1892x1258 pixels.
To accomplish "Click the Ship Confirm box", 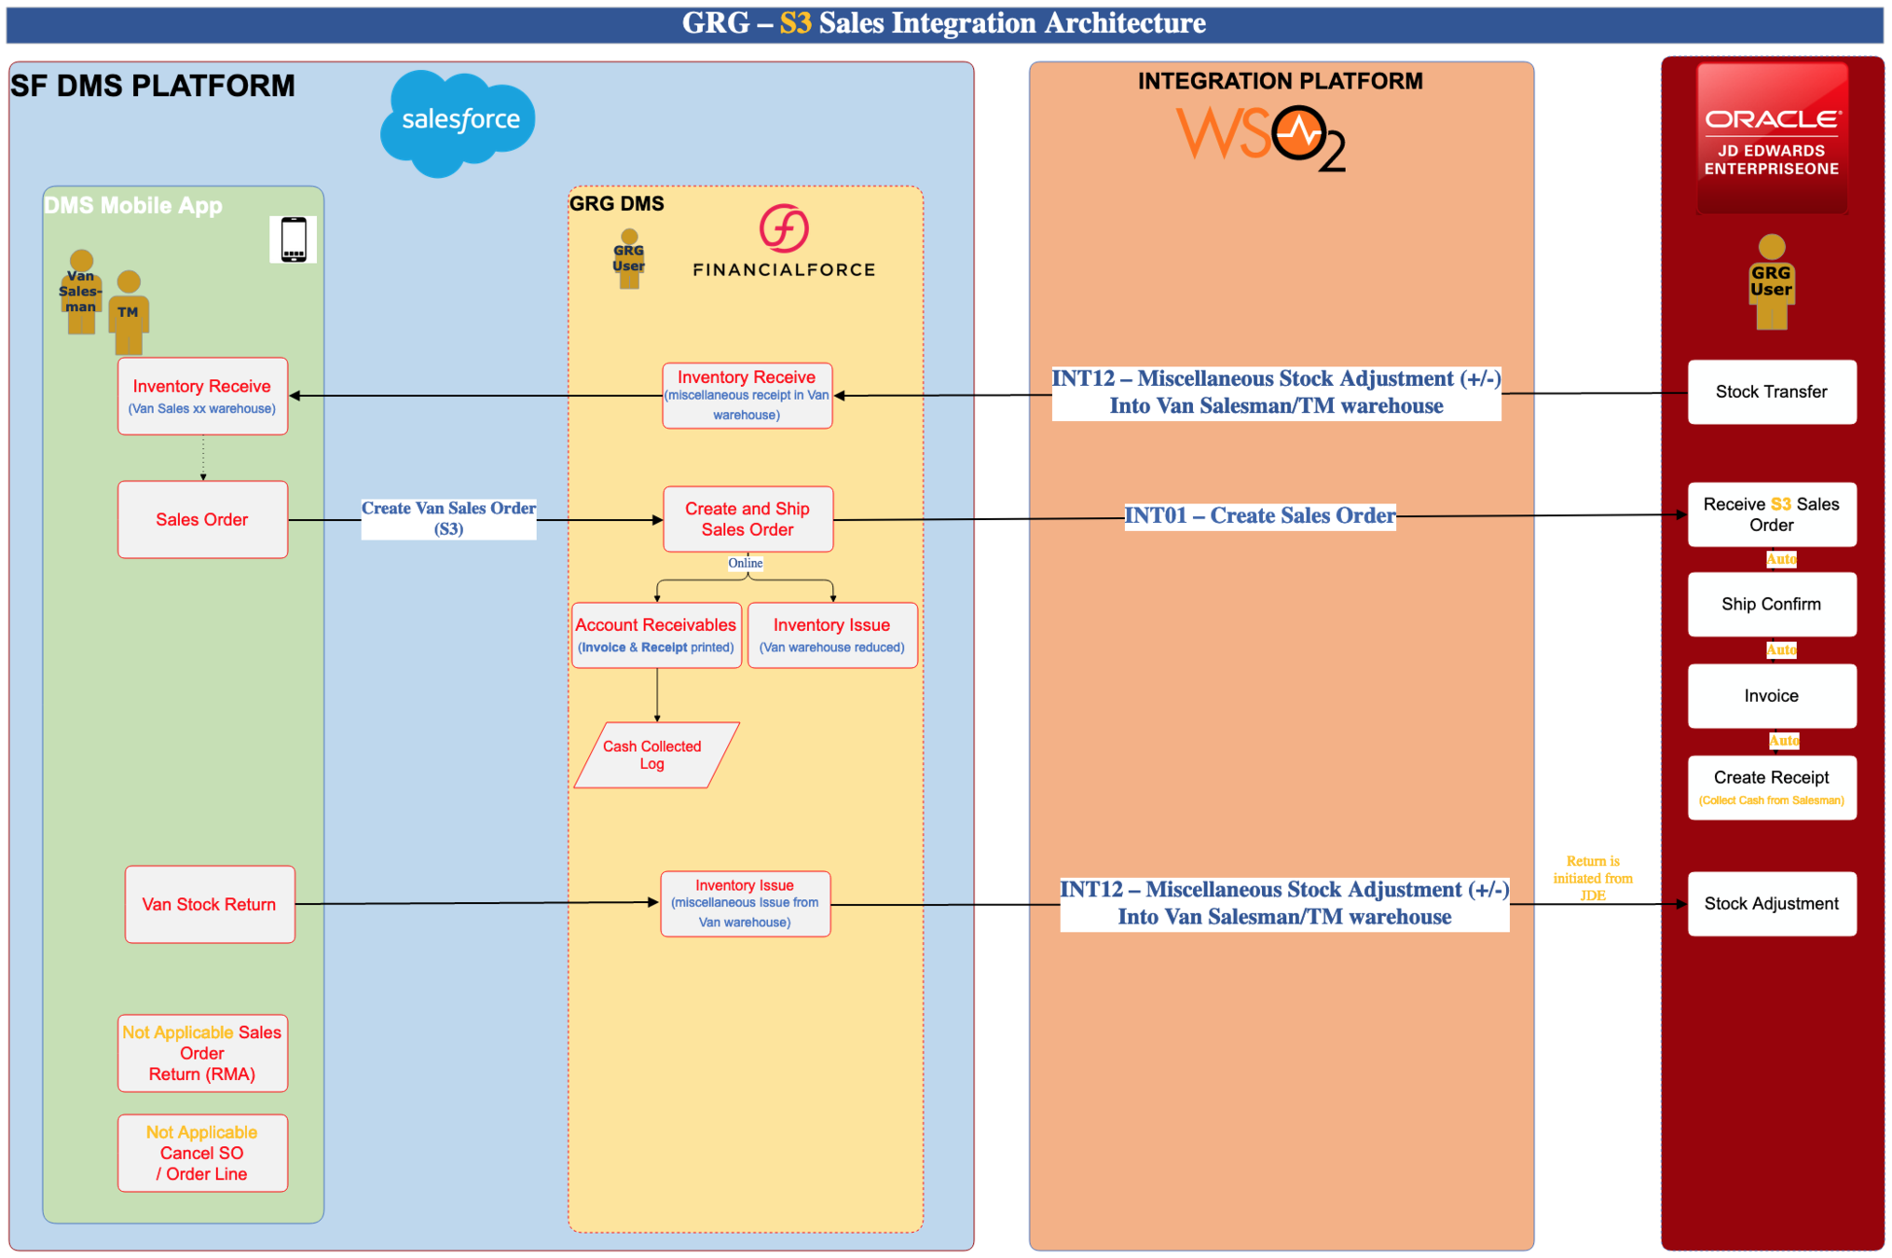I will (1771, 604).
